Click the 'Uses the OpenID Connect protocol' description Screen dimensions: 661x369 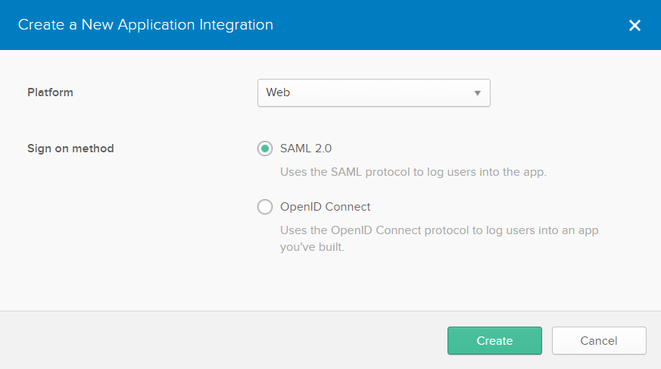[439, 238]
